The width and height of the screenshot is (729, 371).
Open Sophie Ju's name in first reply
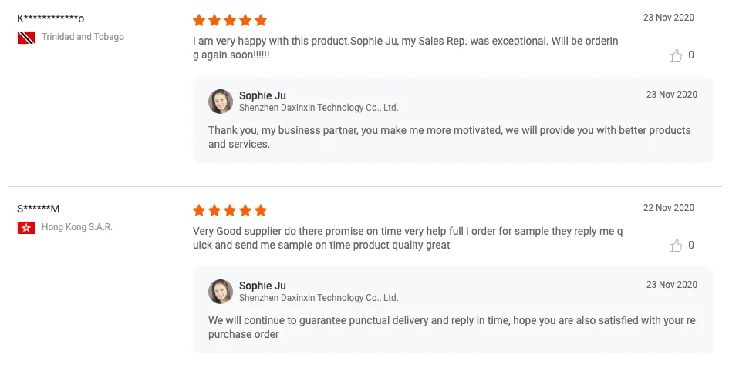pos(262,95)
